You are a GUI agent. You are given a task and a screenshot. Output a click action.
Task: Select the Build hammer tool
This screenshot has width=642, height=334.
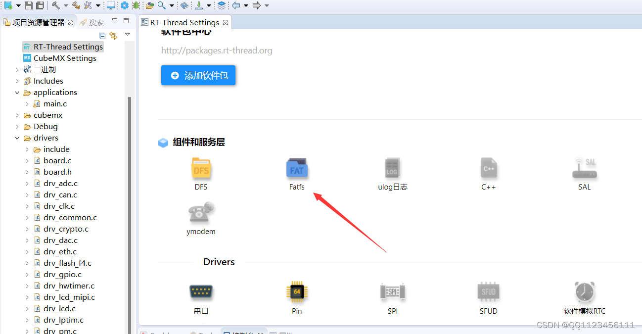(x=56, y=7)
